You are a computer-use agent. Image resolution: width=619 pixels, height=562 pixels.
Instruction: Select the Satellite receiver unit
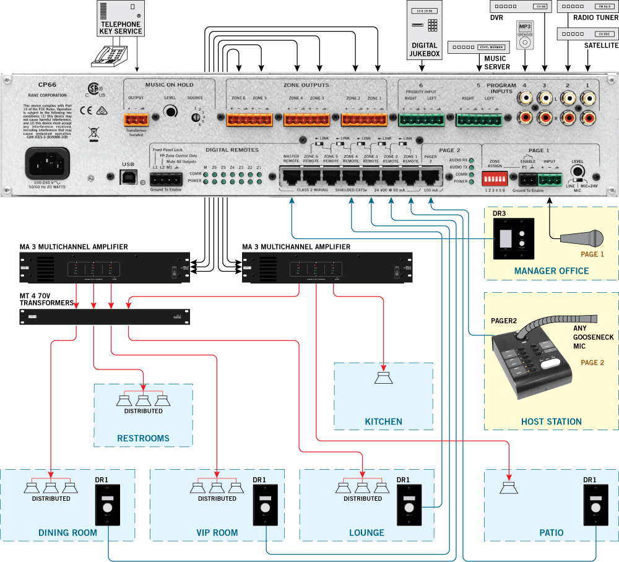coord(588,34)
